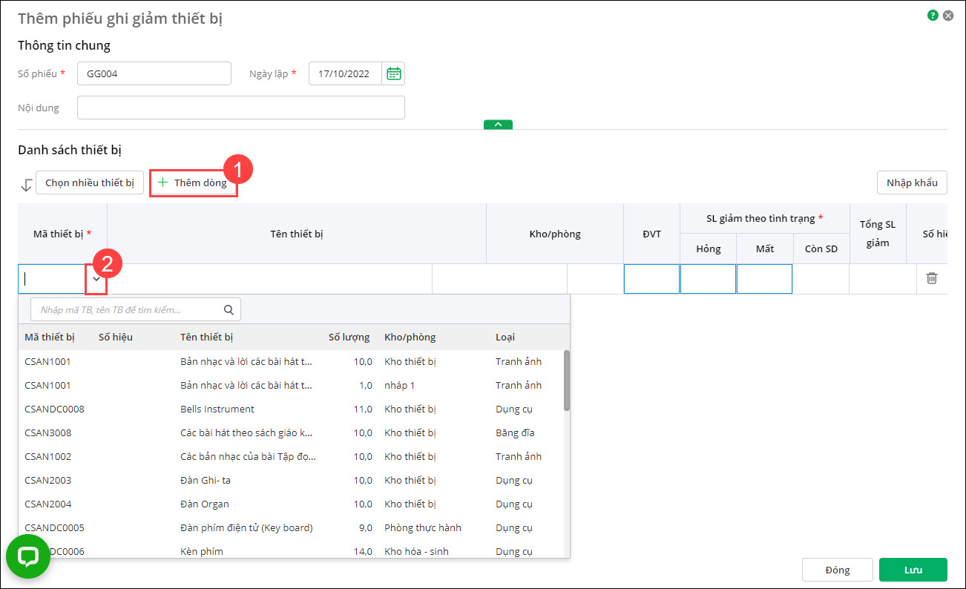Screen dimensions: 966x589
Task: Select the CSAN3008 device row
Action: 291,433
